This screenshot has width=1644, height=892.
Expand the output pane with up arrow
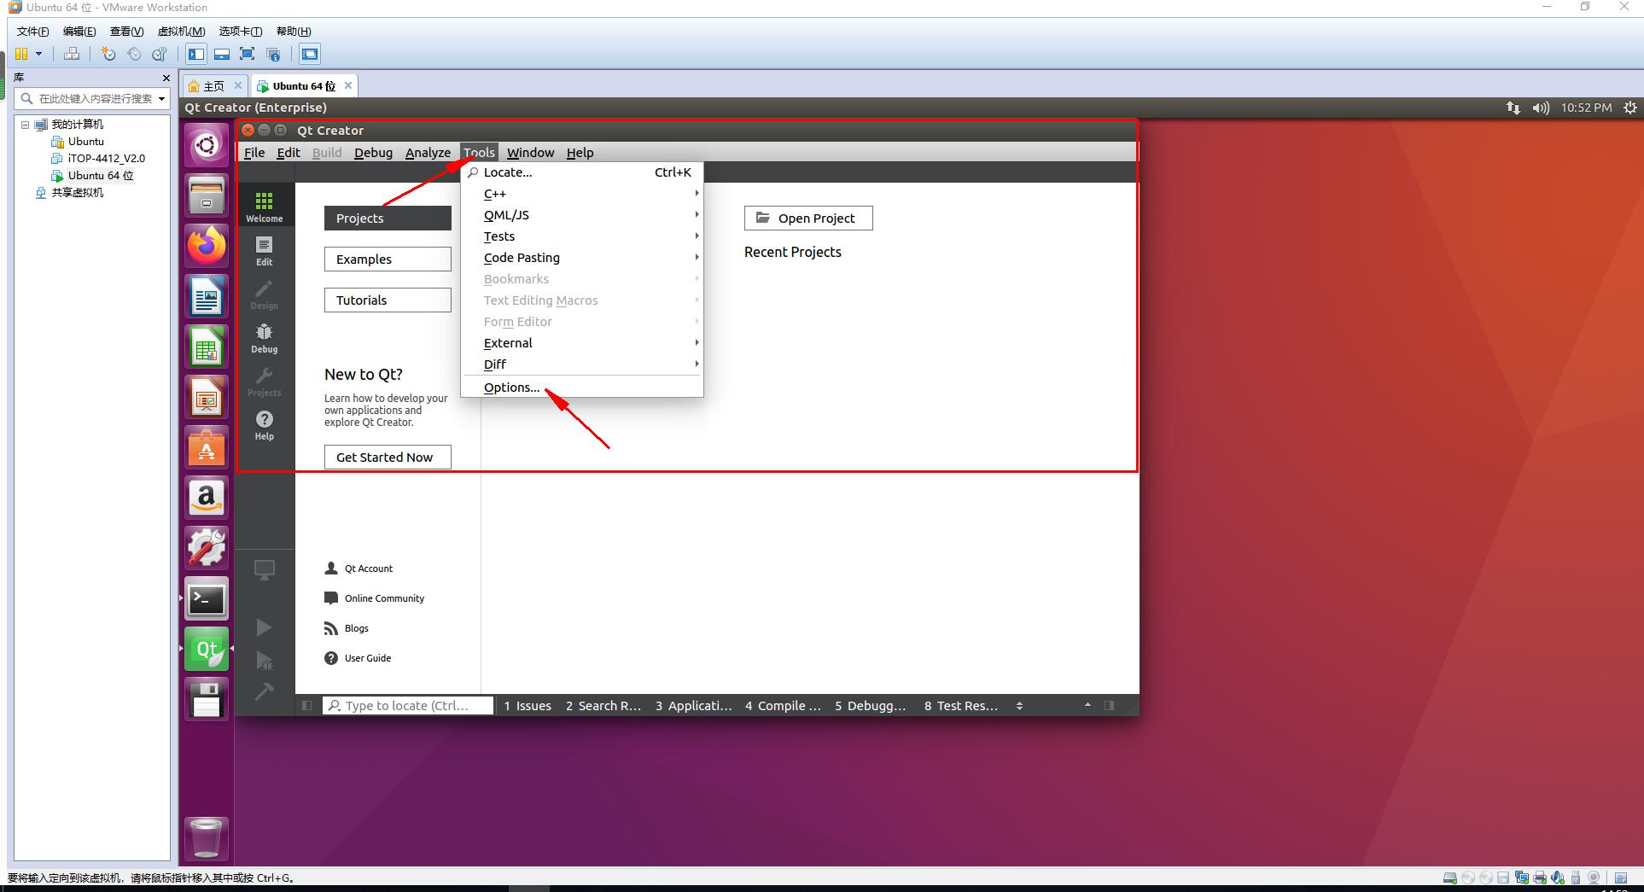[1087, 706]
